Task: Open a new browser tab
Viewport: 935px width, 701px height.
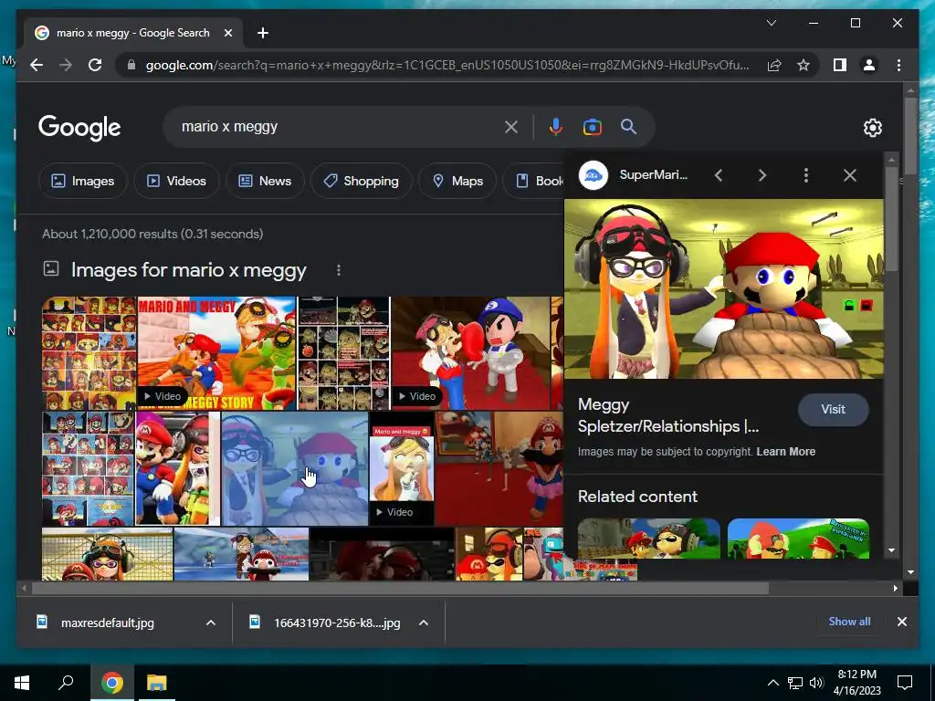Action: 263,33
